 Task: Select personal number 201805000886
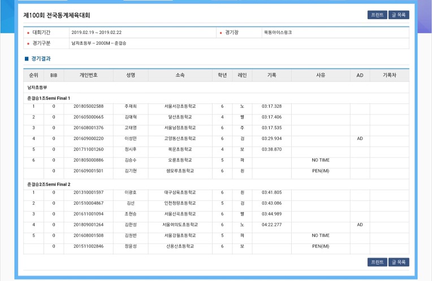(x=88, y=160)
